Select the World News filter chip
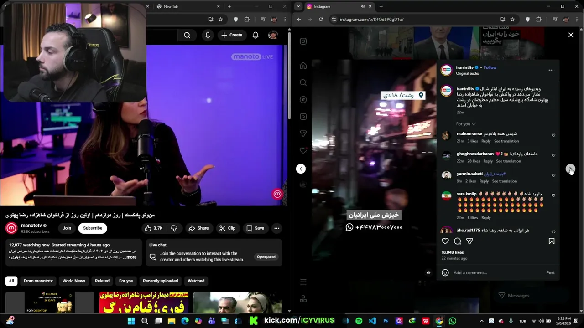Viewport: 584px width, 328px height. 74,281
